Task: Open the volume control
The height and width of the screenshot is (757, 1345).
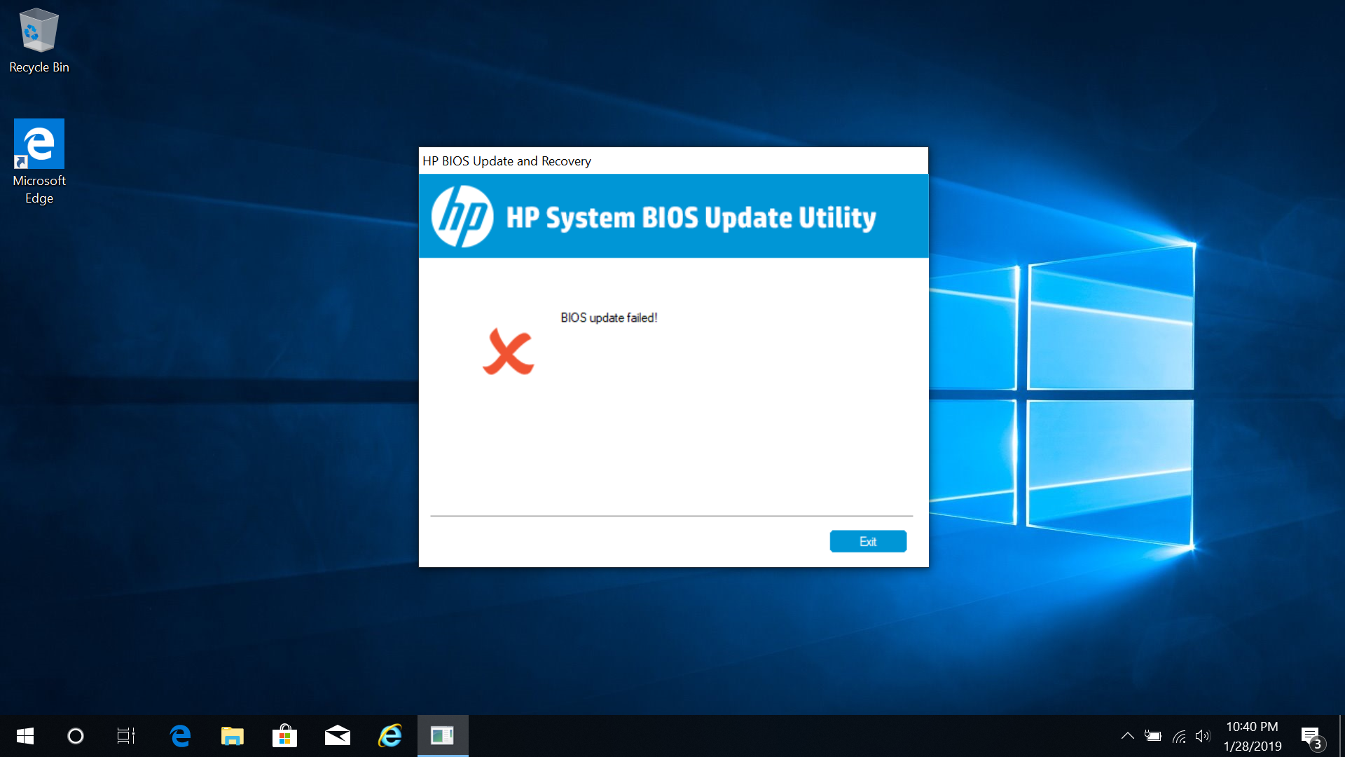Action: coord(1204,735)
